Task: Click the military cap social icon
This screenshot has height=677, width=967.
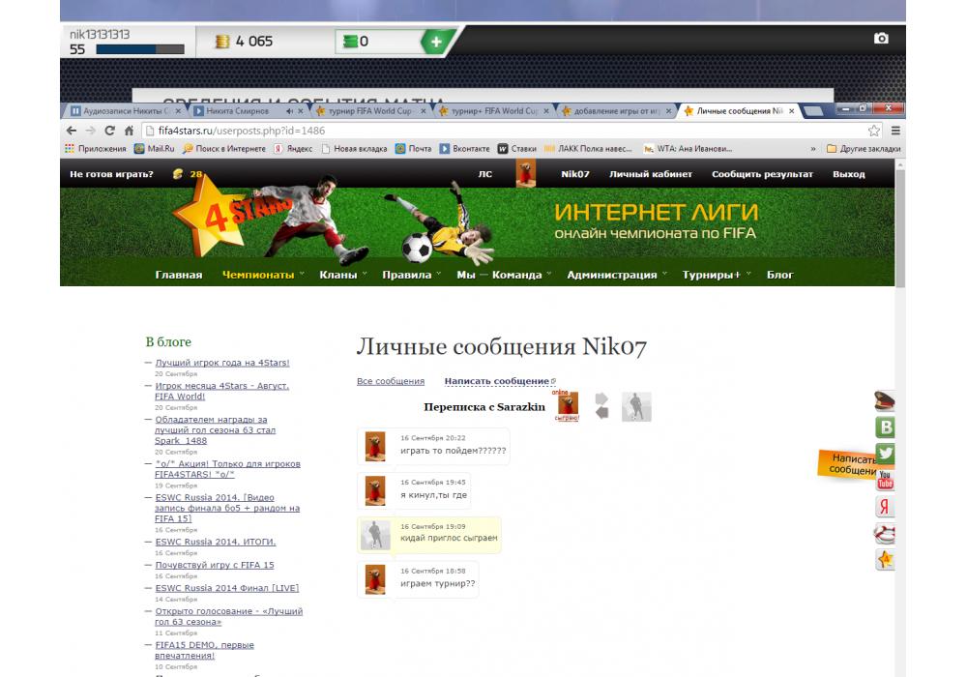Action: click(885, 400)
